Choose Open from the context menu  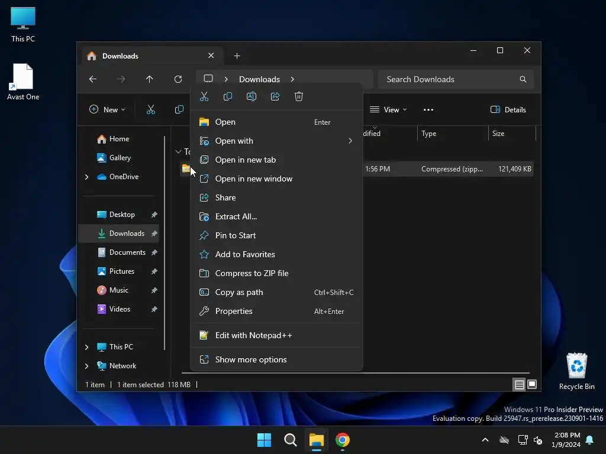click(276, 122)
